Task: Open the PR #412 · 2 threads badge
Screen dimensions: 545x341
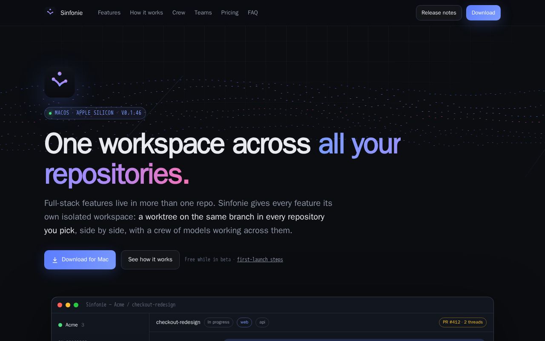Action: (463, 322)
